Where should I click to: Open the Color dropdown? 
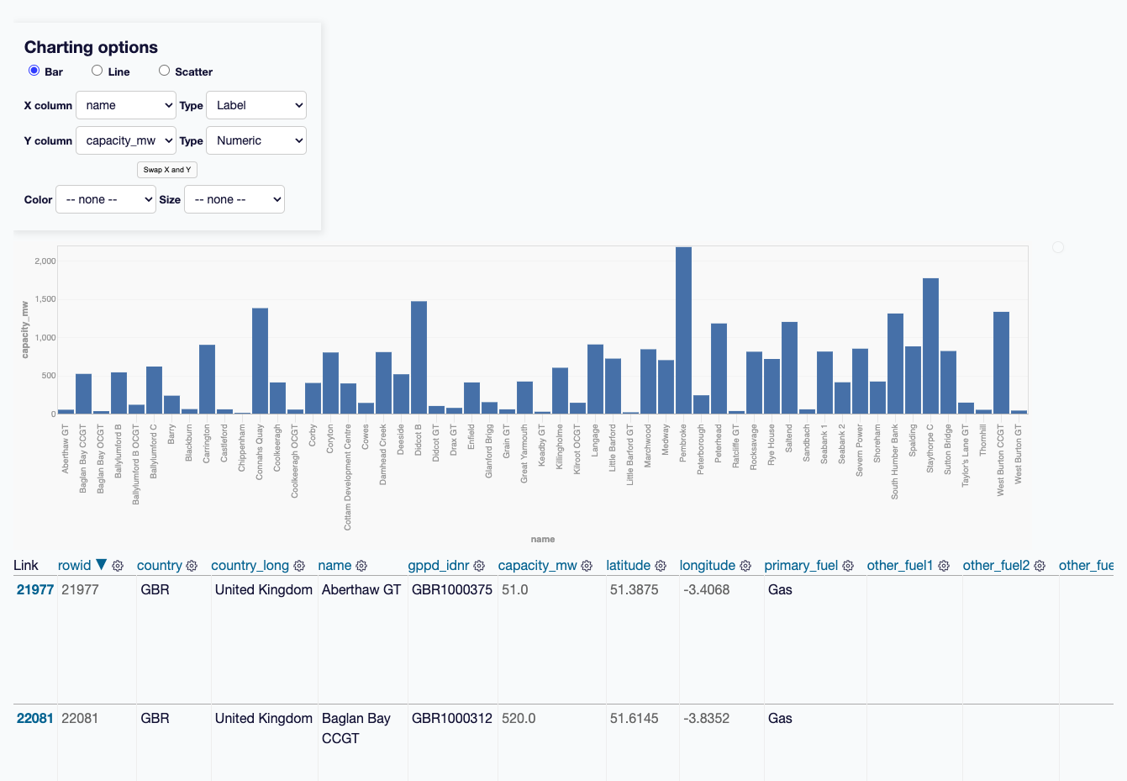click(106, 199)
